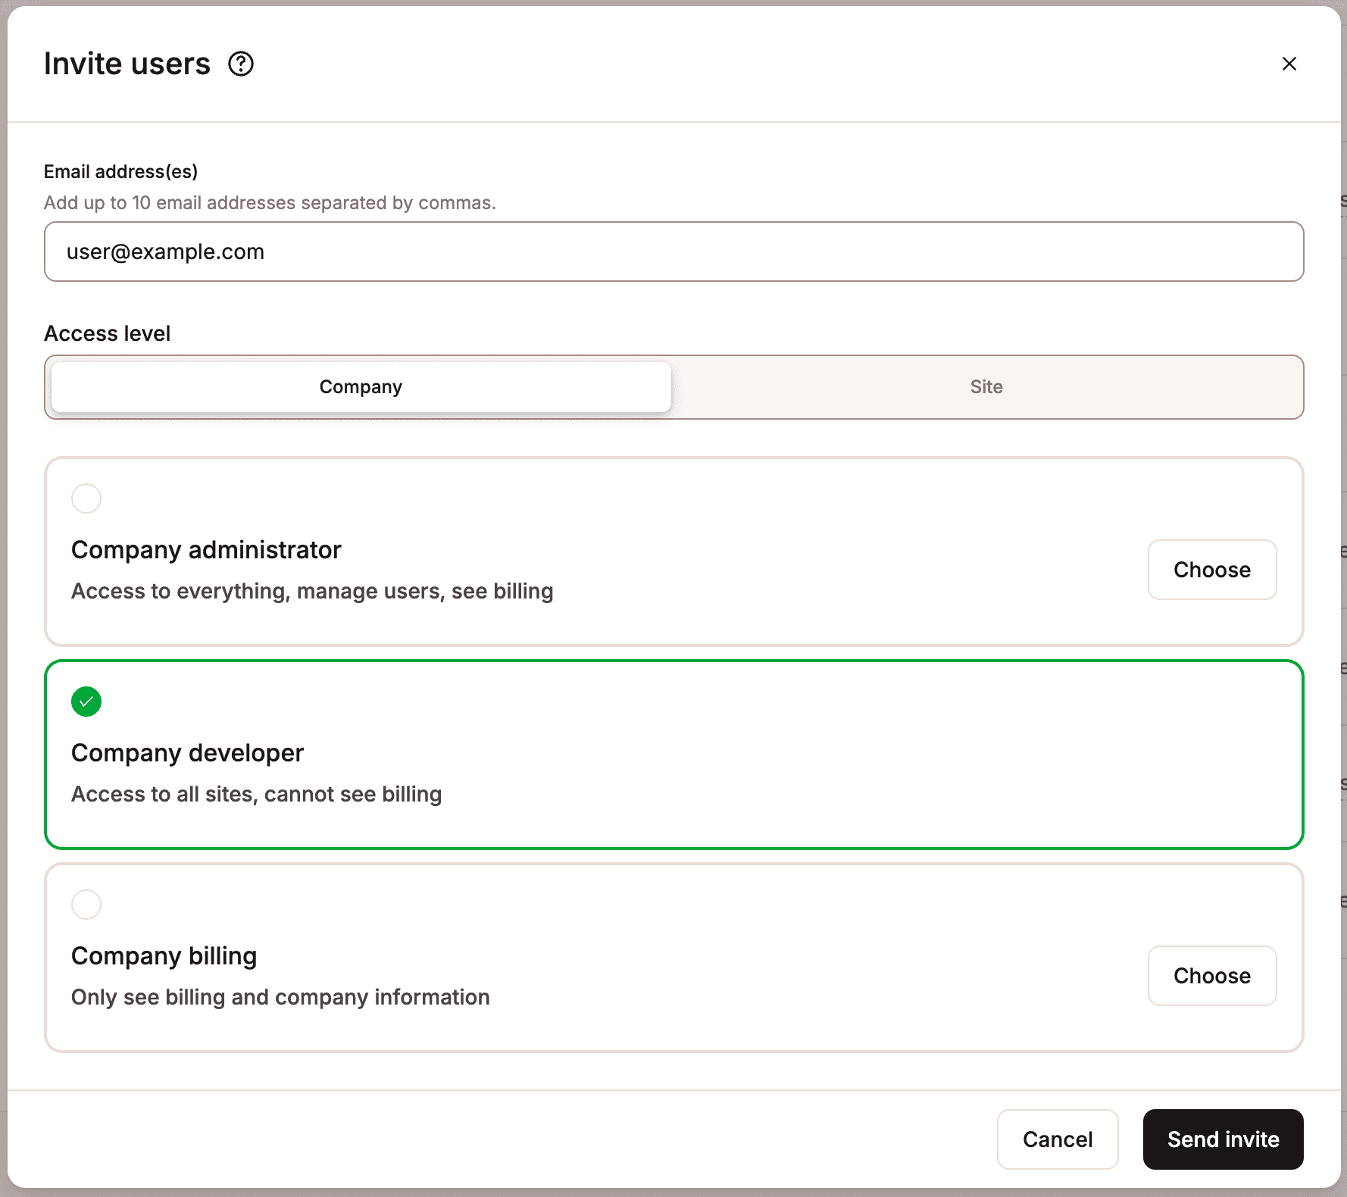The image size is (1347, 1197).
Task: Click Choose for Company administrator
Action: tap(1211, 570)
